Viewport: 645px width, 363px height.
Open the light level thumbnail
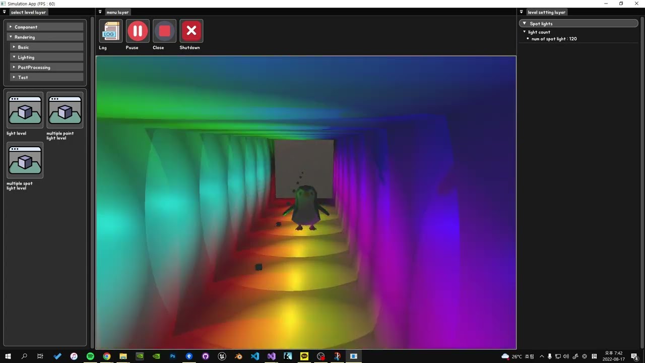point(25,110)
